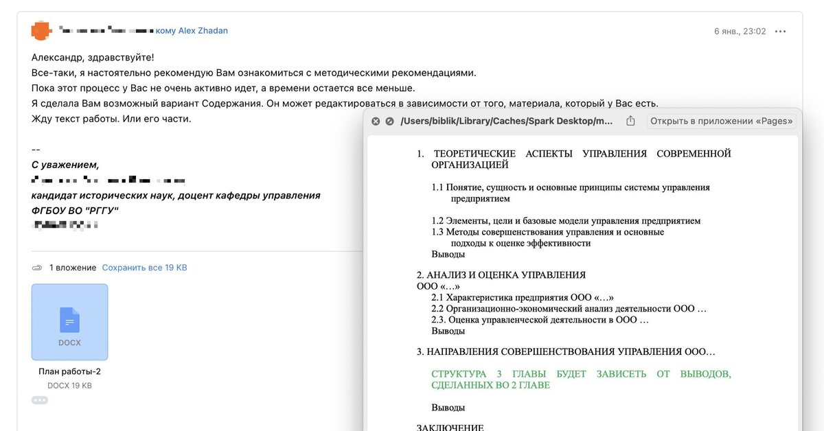Click item "2.1 Характеристика предприятия ООО"
The height and width of the screenshot is (431, 824).
tap(523, 298)
